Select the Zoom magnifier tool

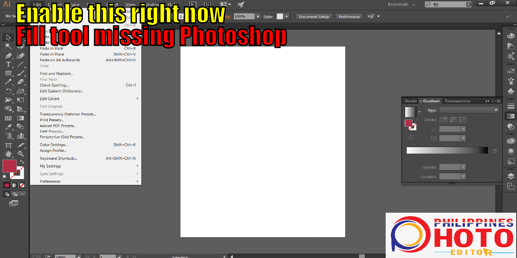pyautogui.click(x=20, y=154)
